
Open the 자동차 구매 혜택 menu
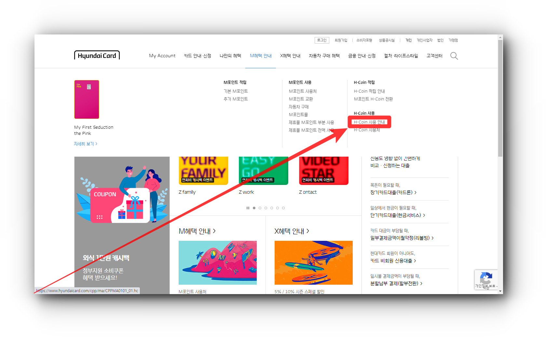324,56
